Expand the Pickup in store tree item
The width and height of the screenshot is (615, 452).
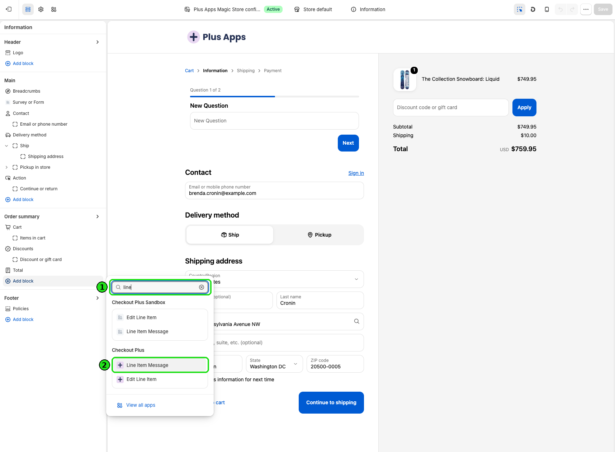(x=6, y=167)
